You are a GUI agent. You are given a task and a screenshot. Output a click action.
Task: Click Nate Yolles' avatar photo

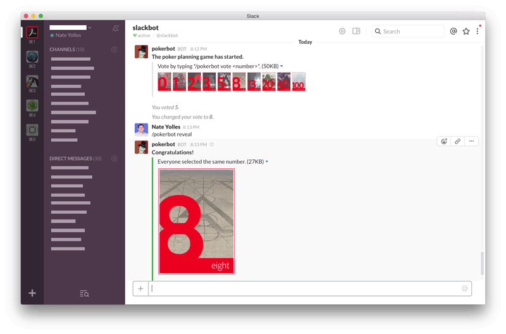click(x=141, y=130)
